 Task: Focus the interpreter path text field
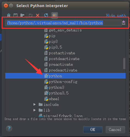[x=63, y=23]
